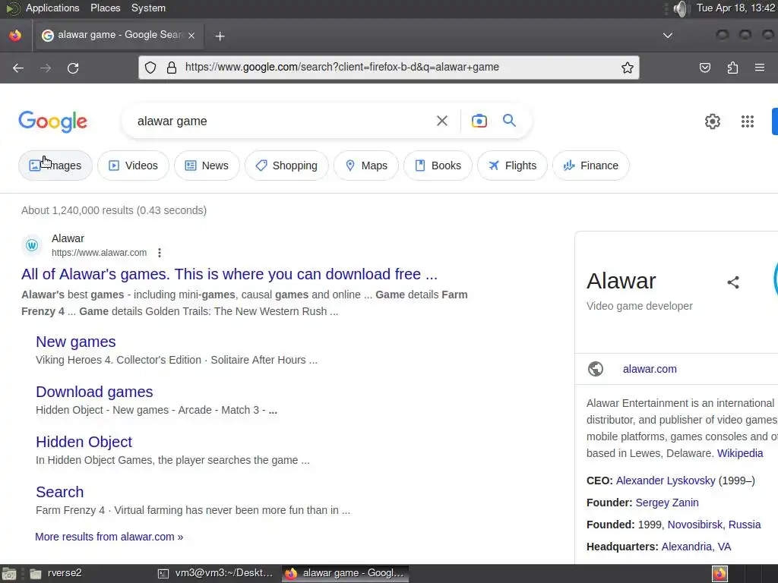The height and width of the screenshot is (583, 778).
Task: Switch to Finance search filter
Action: (590, 165)
